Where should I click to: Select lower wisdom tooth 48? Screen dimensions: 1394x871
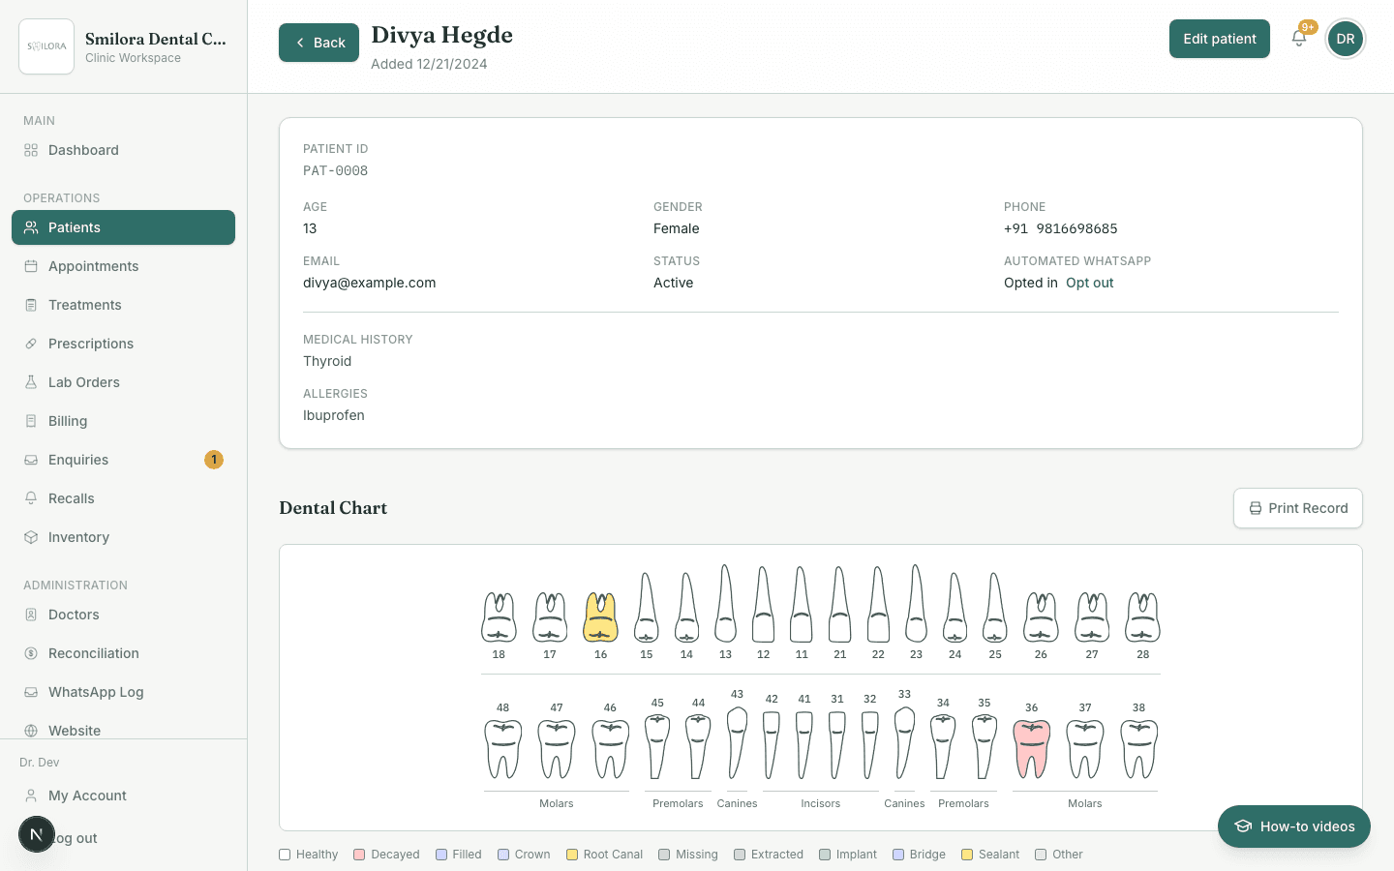click(503, 749)
